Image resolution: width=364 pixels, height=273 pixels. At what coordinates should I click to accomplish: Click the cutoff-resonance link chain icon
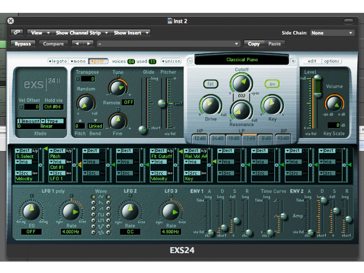(x=242, y=96)
